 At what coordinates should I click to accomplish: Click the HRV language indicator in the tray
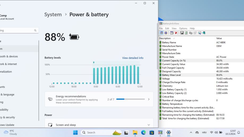point(204,132)
